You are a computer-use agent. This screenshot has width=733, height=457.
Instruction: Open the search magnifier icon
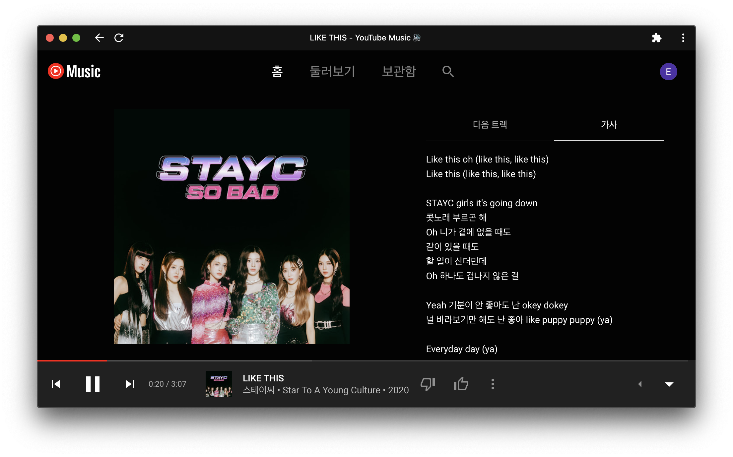pos(448,71)
